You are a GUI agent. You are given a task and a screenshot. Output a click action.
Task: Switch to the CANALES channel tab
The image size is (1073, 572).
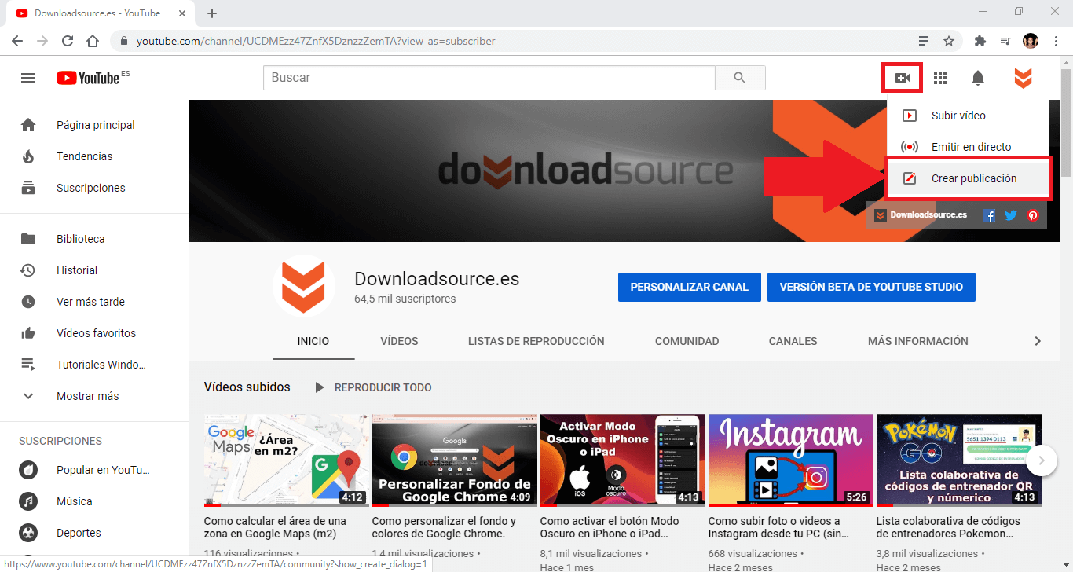click(793, 341)
